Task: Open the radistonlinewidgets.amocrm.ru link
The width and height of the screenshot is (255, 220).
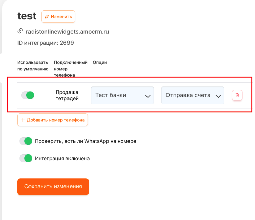Action: tap(67, 32)
